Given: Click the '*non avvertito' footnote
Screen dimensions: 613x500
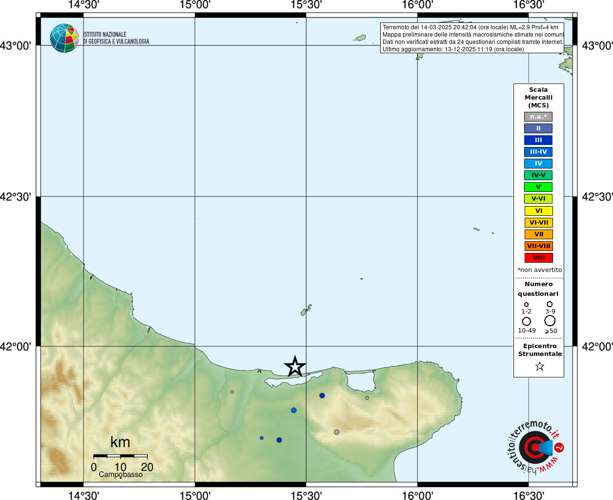Looking at the screenshot, I should coord(539,270).
